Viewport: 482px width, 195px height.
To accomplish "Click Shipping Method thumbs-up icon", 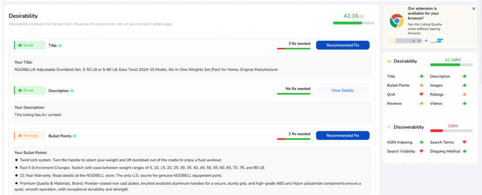I will click(x=465, y=151).
